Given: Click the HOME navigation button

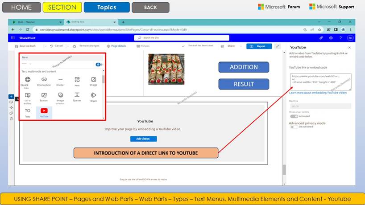Looking at the screenshot, I should 21,7.
